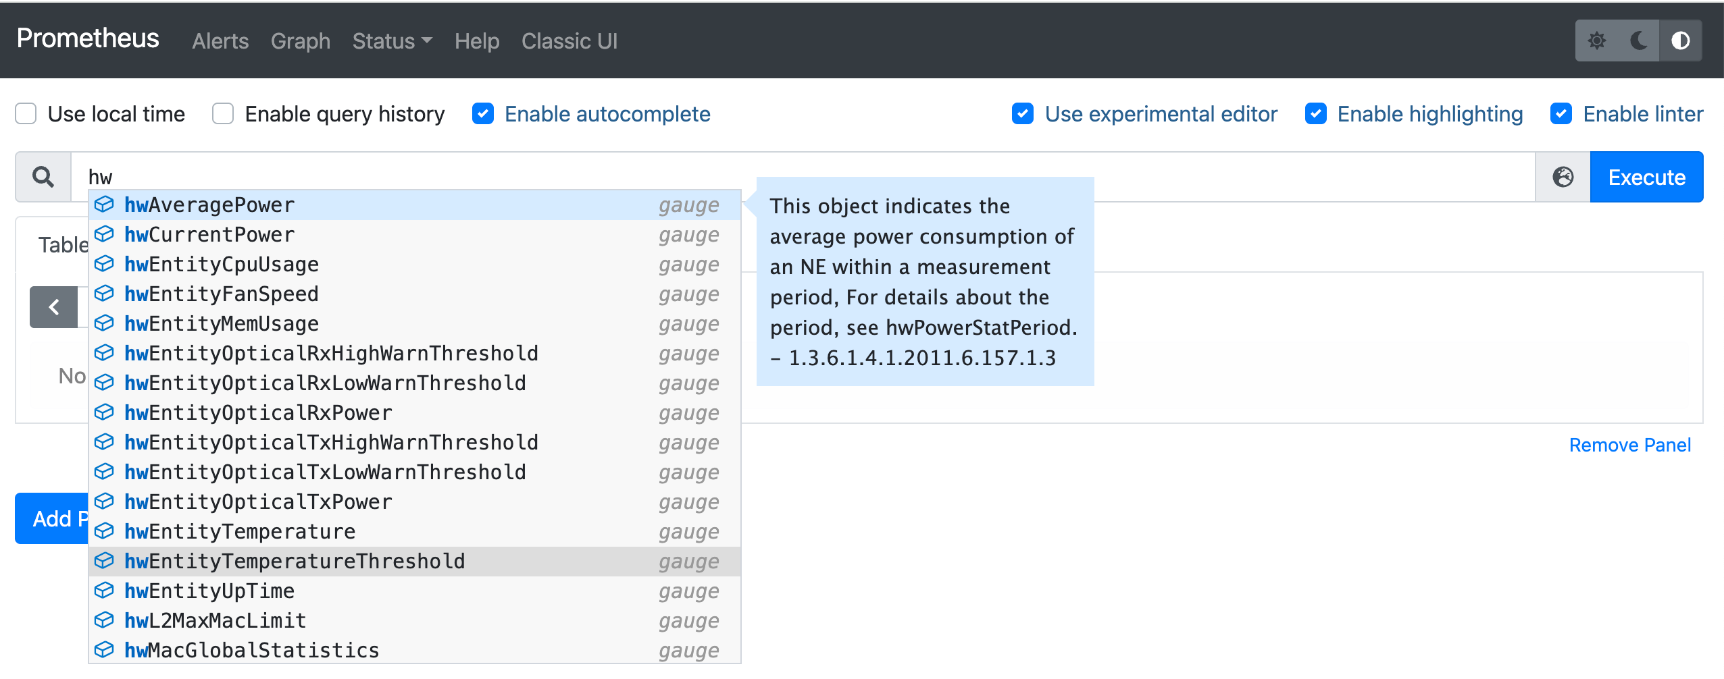
Task: Switch to Classic UI
Action: click(x=569, y=41)
